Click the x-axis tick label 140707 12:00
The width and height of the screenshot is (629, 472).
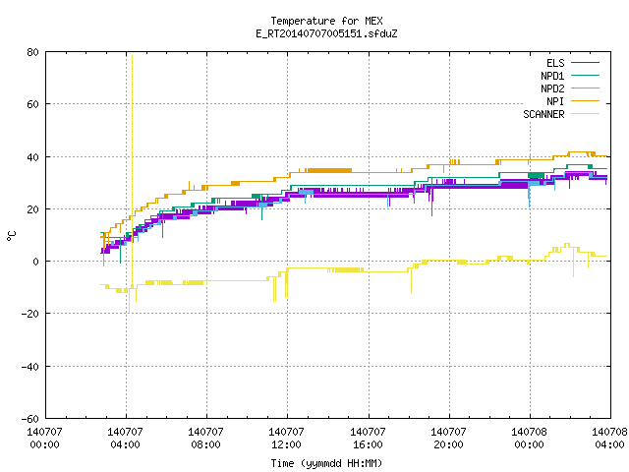click(x=287, y=439)
